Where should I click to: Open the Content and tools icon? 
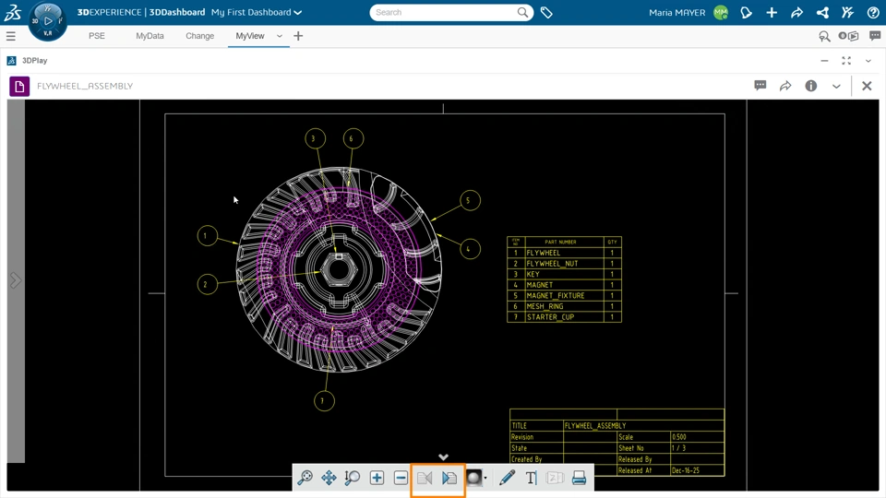pos(847,12)
